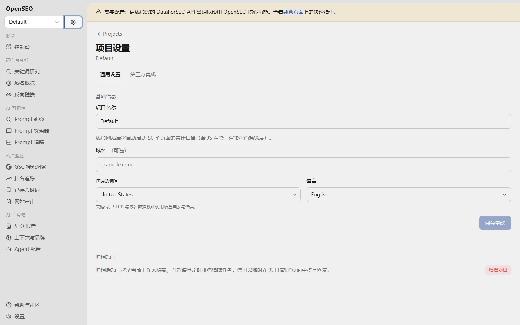Click the 域名概览 globe icon
The height and width of the screenshot is (325, 520).
[x=9, y=83]
